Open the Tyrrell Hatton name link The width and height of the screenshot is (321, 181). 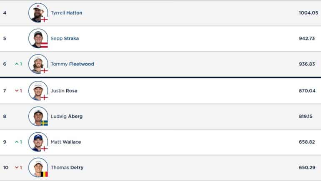pyautogui.click(x=67, y=13)
